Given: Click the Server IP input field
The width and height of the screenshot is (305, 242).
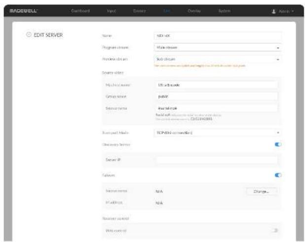Looking at the screenshot, I should [216, 160].
